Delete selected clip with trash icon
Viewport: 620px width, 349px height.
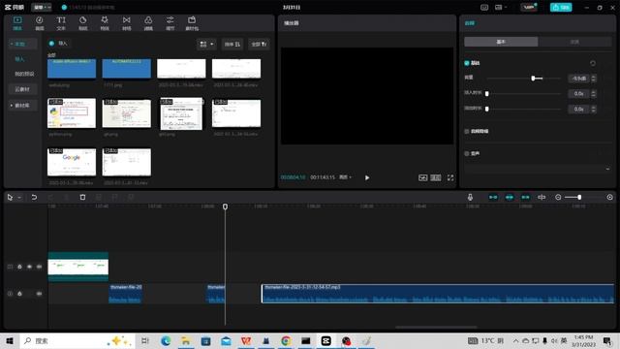pos(82,197)
